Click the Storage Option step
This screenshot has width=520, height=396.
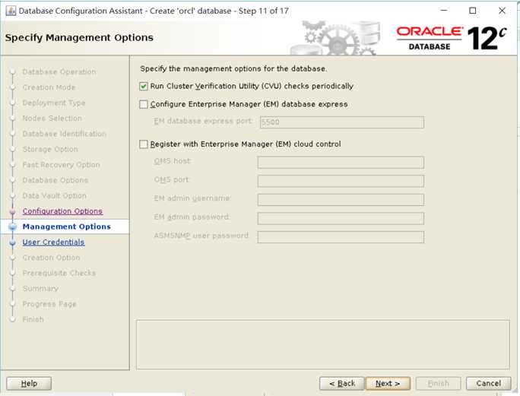tap(50, 149)
